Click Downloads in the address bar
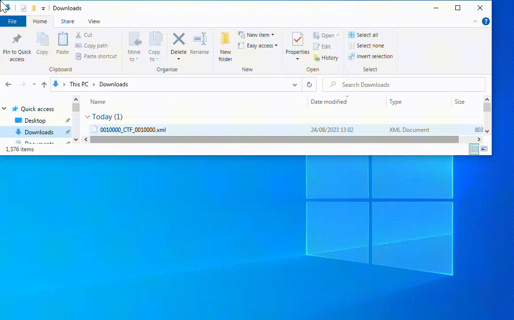 [113, 84]
